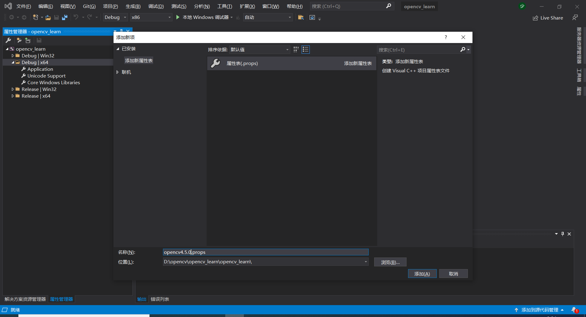This screenshot has width=586, height=317.
Task: Switch to the 解决方案资源管理器 tab
Action: 25,299
